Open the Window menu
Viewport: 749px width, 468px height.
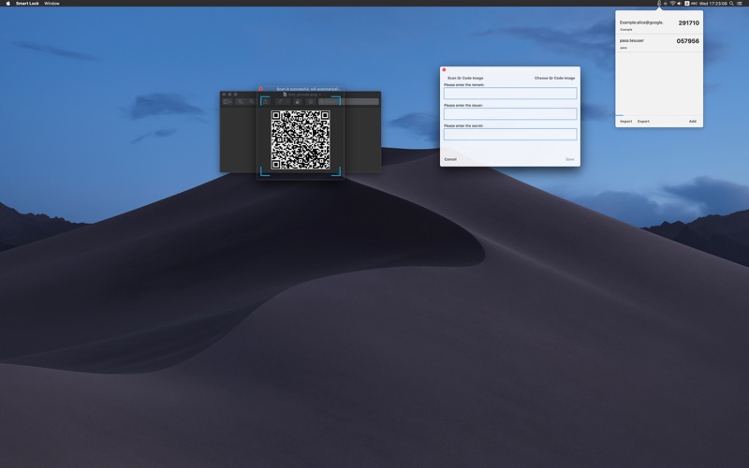(x=51, y=4)
